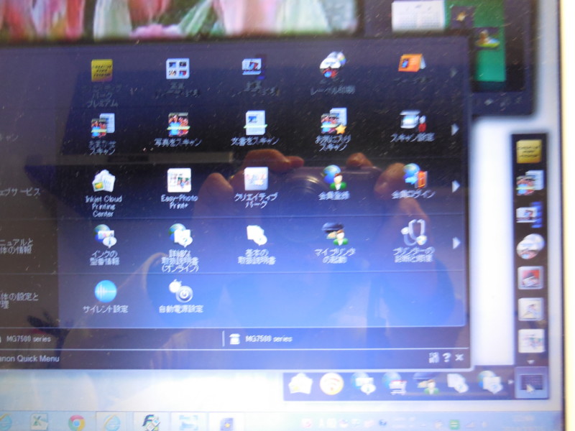Start おまかせスキャン auto scan in main menu

[103, 124]
